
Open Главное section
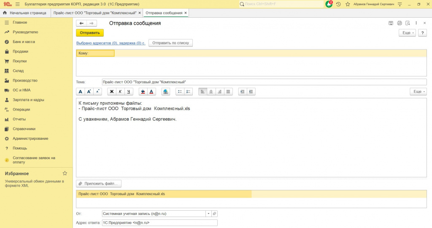(x=20, y=22)
